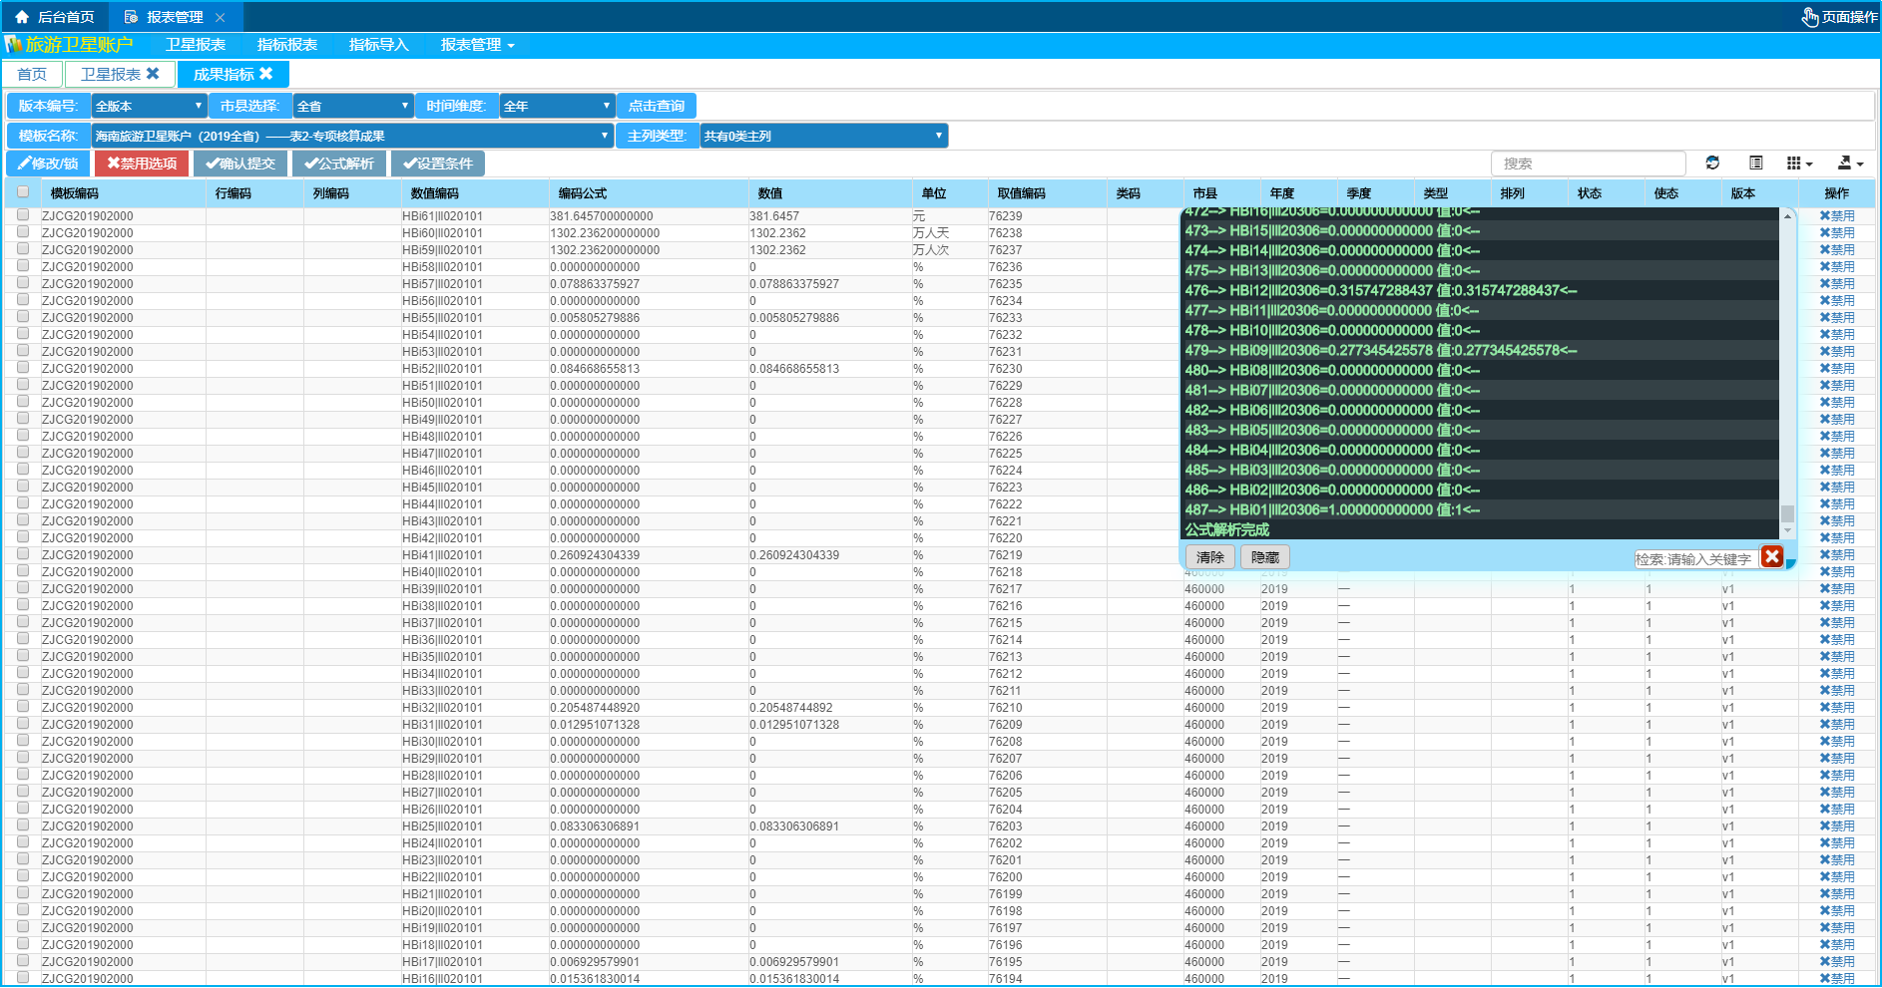Open the 版本编号 dropdown showing 全版本
The width and height of the screenshot is (1882, 988).
coord(149,106)
